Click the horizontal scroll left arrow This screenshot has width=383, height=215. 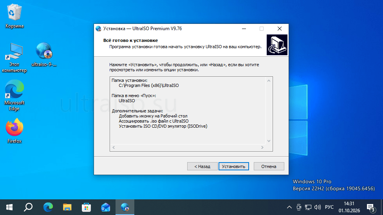point(114,148)
